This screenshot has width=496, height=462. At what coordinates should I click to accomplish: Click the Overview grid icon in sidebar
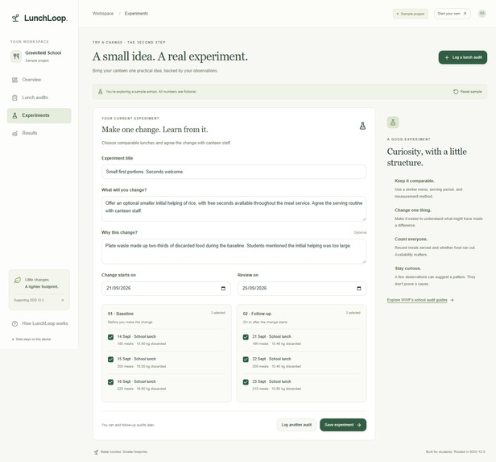coord(14,80)
